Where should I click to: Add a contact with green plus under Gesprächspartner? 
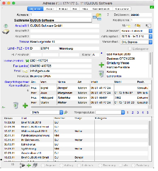point(25,106)
